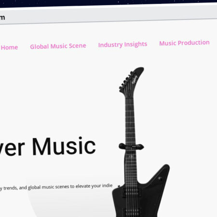217x217 pixels.
Task: Click the browser address bar
Action: click(108, 15)
